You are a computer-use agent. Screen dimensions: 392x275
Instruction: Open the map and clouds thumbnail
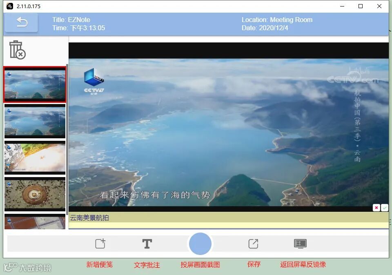click(35, 157)
